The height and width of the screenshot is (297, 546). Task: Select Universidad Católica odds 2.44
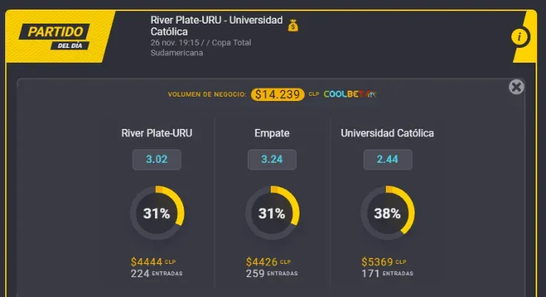coord(387,160)
